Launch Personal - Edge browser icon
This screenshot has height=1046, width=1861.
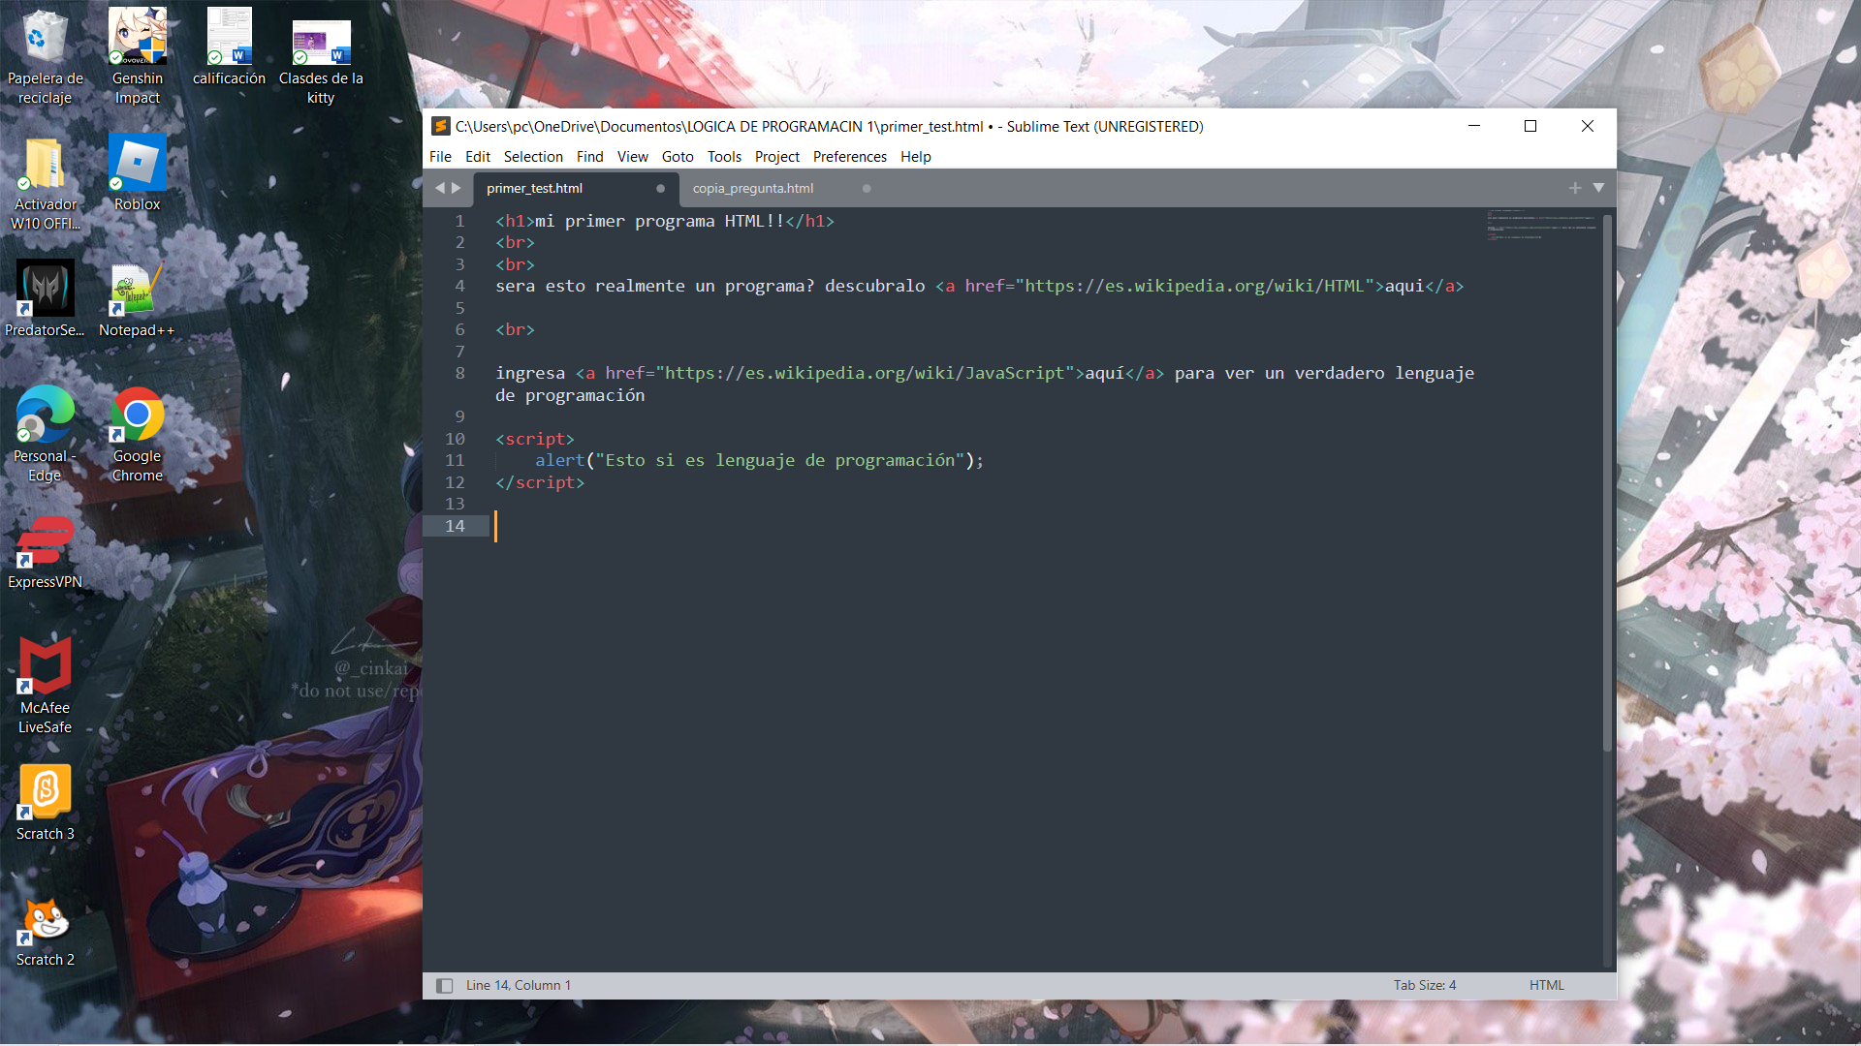(x=45, y=433)
